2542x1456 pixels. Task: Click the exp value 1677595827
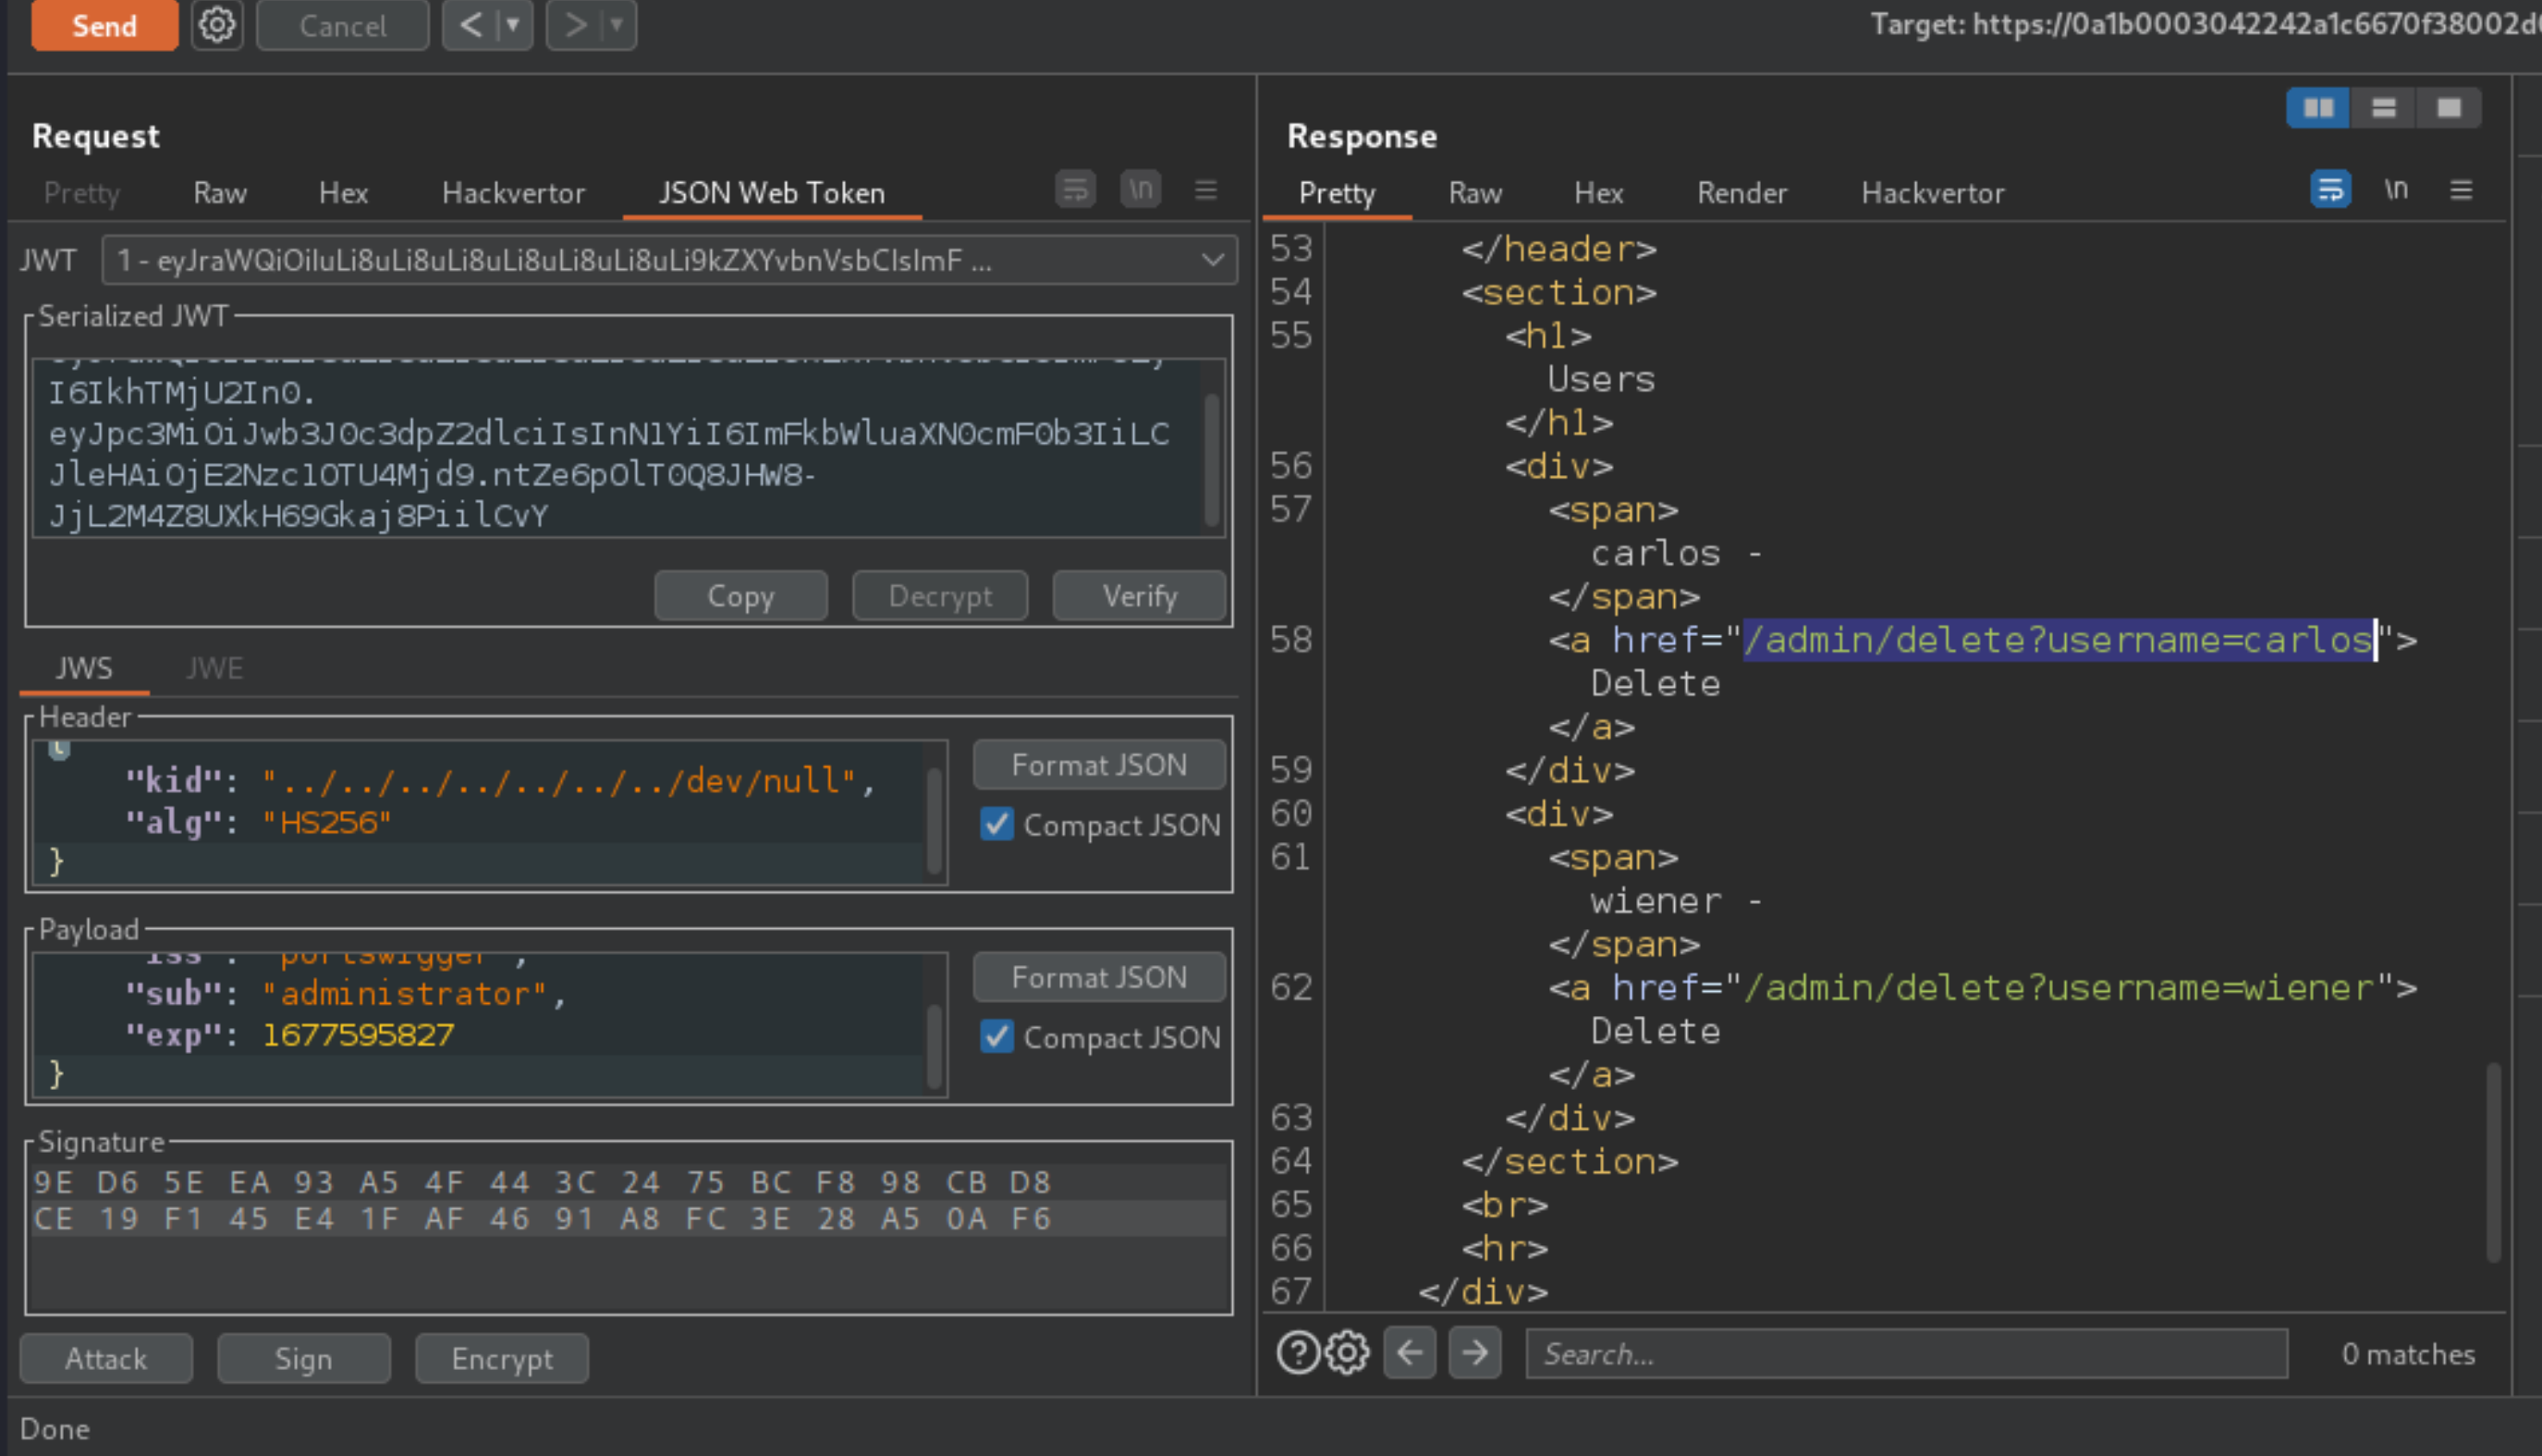point(358,1035)
